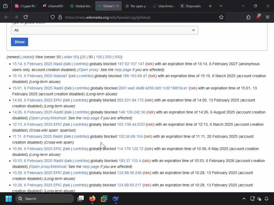The height and width of the screenshot is (205, 274).
Task: Open the extensions puzzle icon
Action: click(248, 17)
